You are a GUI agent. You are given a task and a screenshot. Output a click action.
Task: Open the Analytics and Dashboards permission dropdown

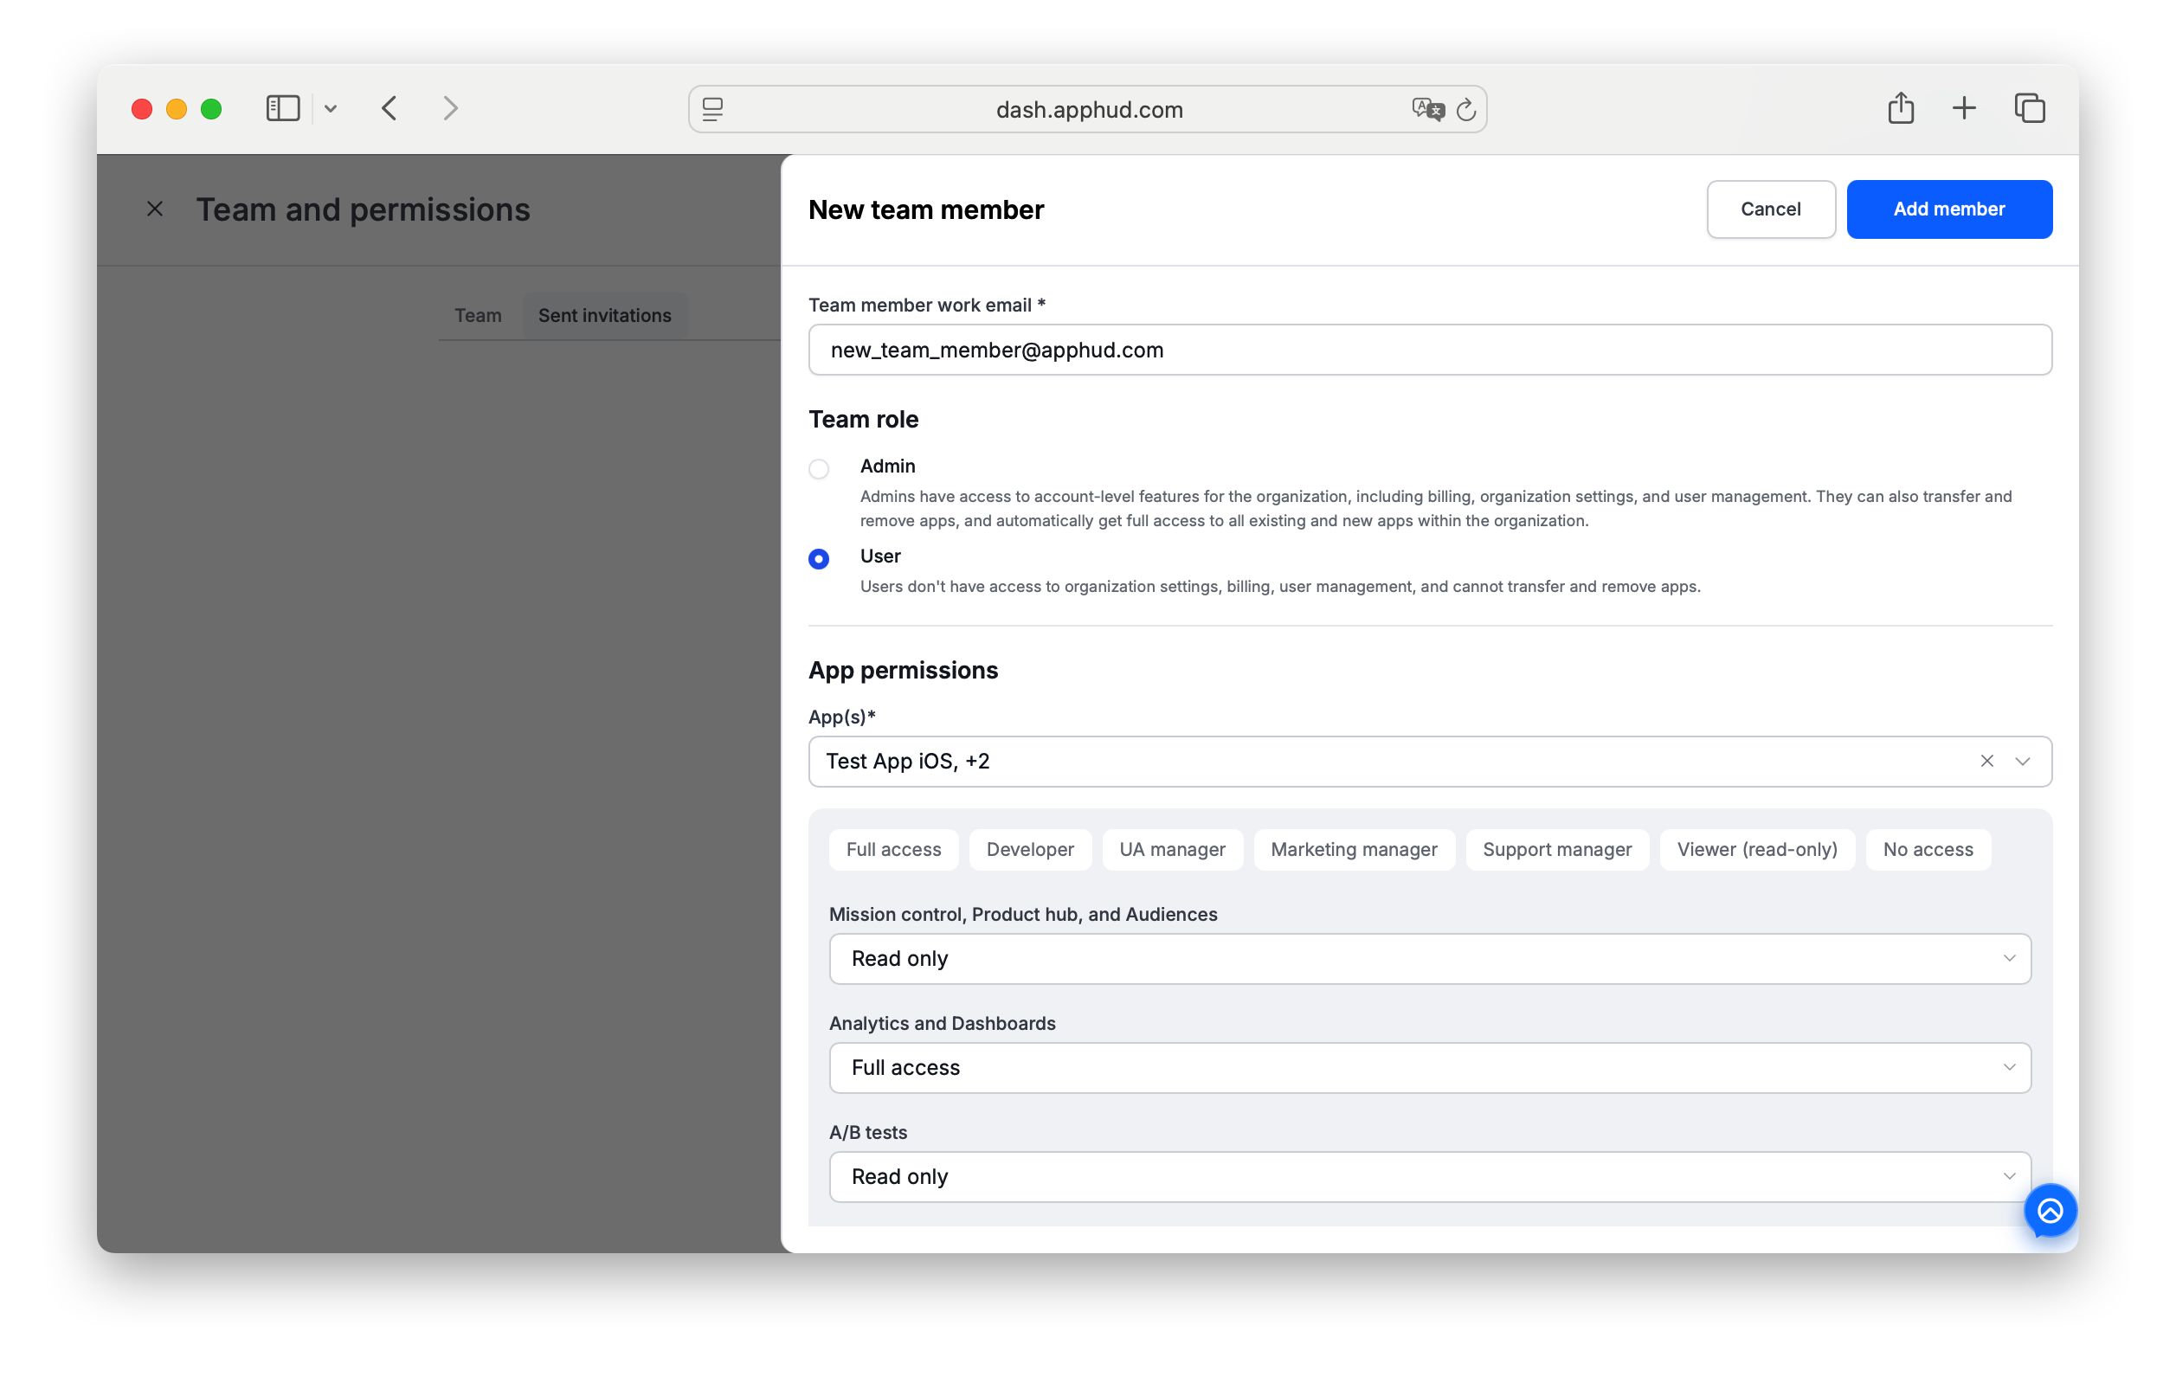[1430, 1067]
